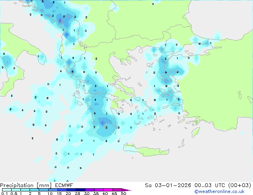Click the above-50 mm legend arrow tip
Screen dimensions: 253x195
tap(126, 190)
